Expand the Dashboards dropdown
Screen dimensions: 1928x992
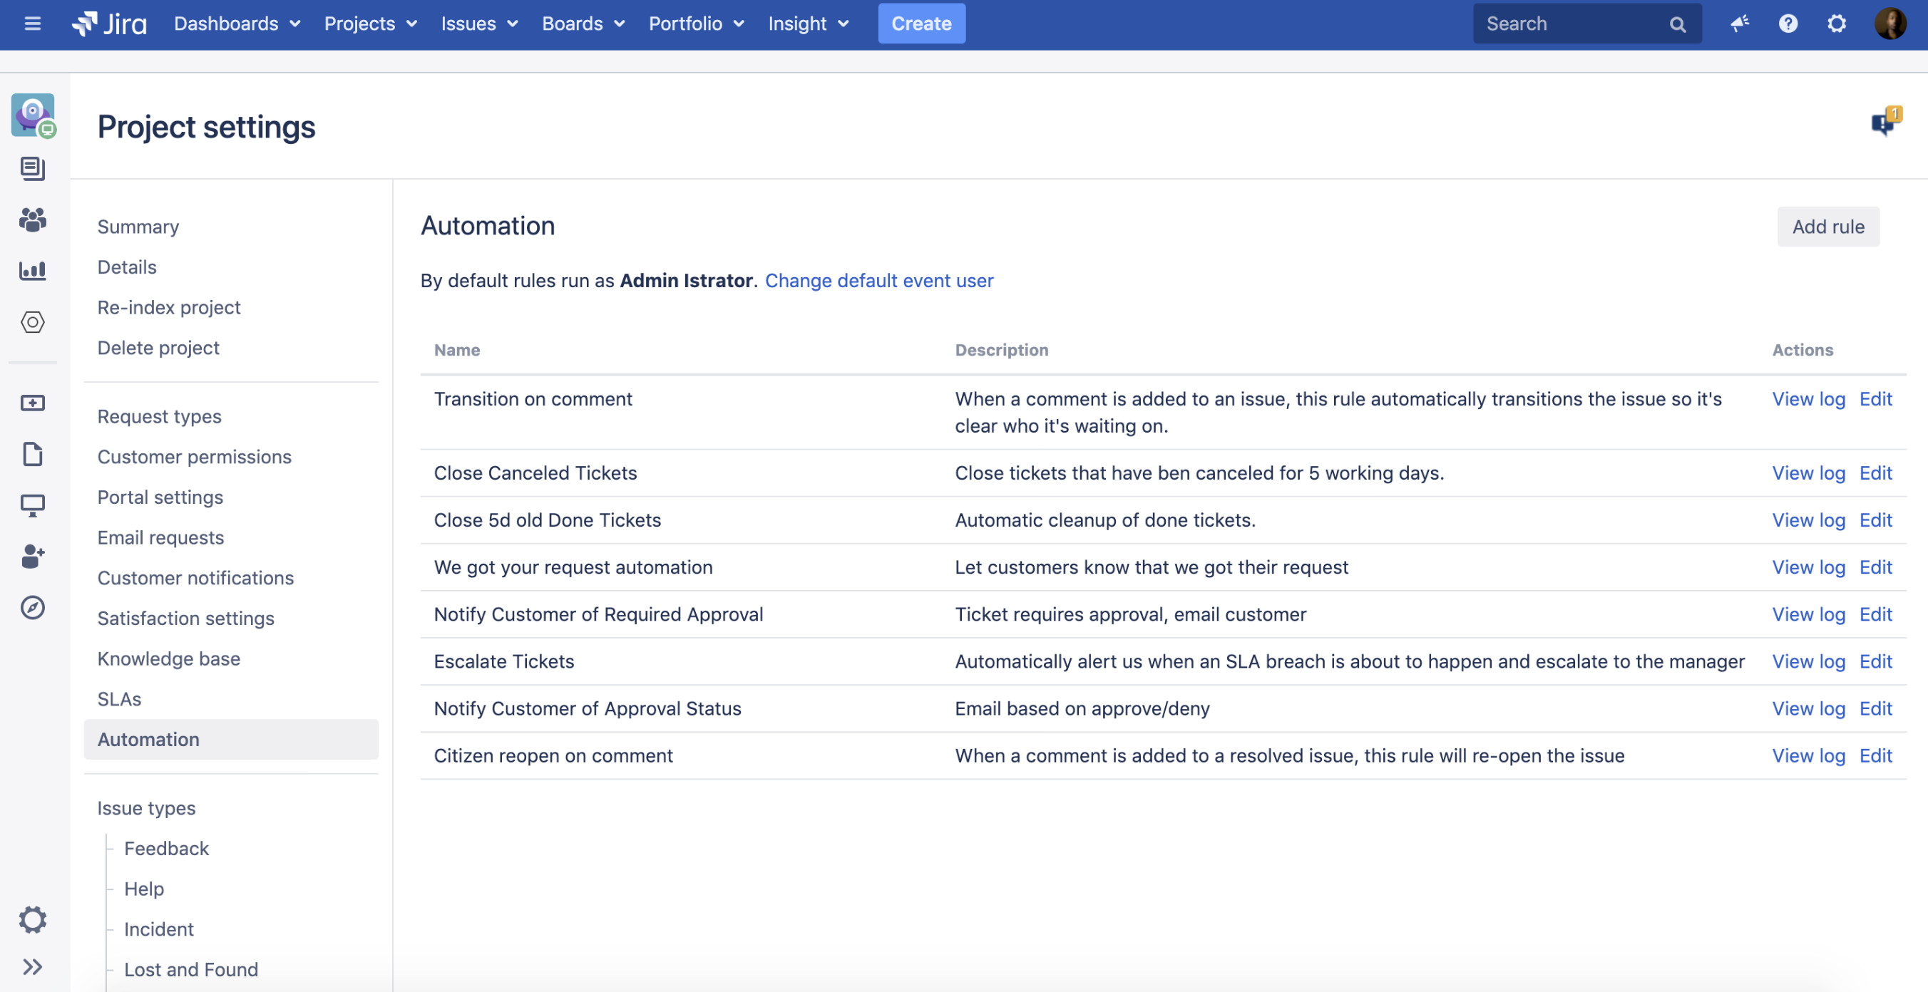pyautogui.click(x=237, y=24)
